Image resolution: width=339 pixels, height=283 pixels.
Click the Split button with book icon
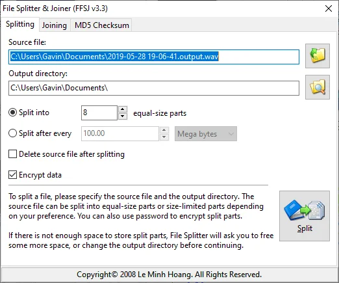(x=305, y=216)
